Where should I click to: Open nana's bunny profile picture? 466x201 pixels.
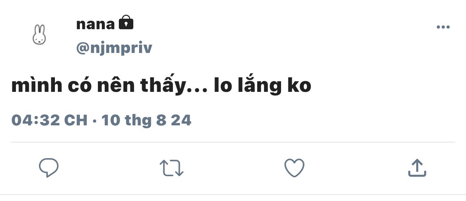tap(39, 35)
